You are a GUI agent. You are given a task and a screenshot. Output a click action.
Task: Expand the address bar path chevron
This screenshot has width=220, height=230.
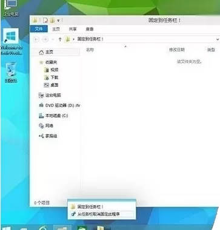[73, 39]
